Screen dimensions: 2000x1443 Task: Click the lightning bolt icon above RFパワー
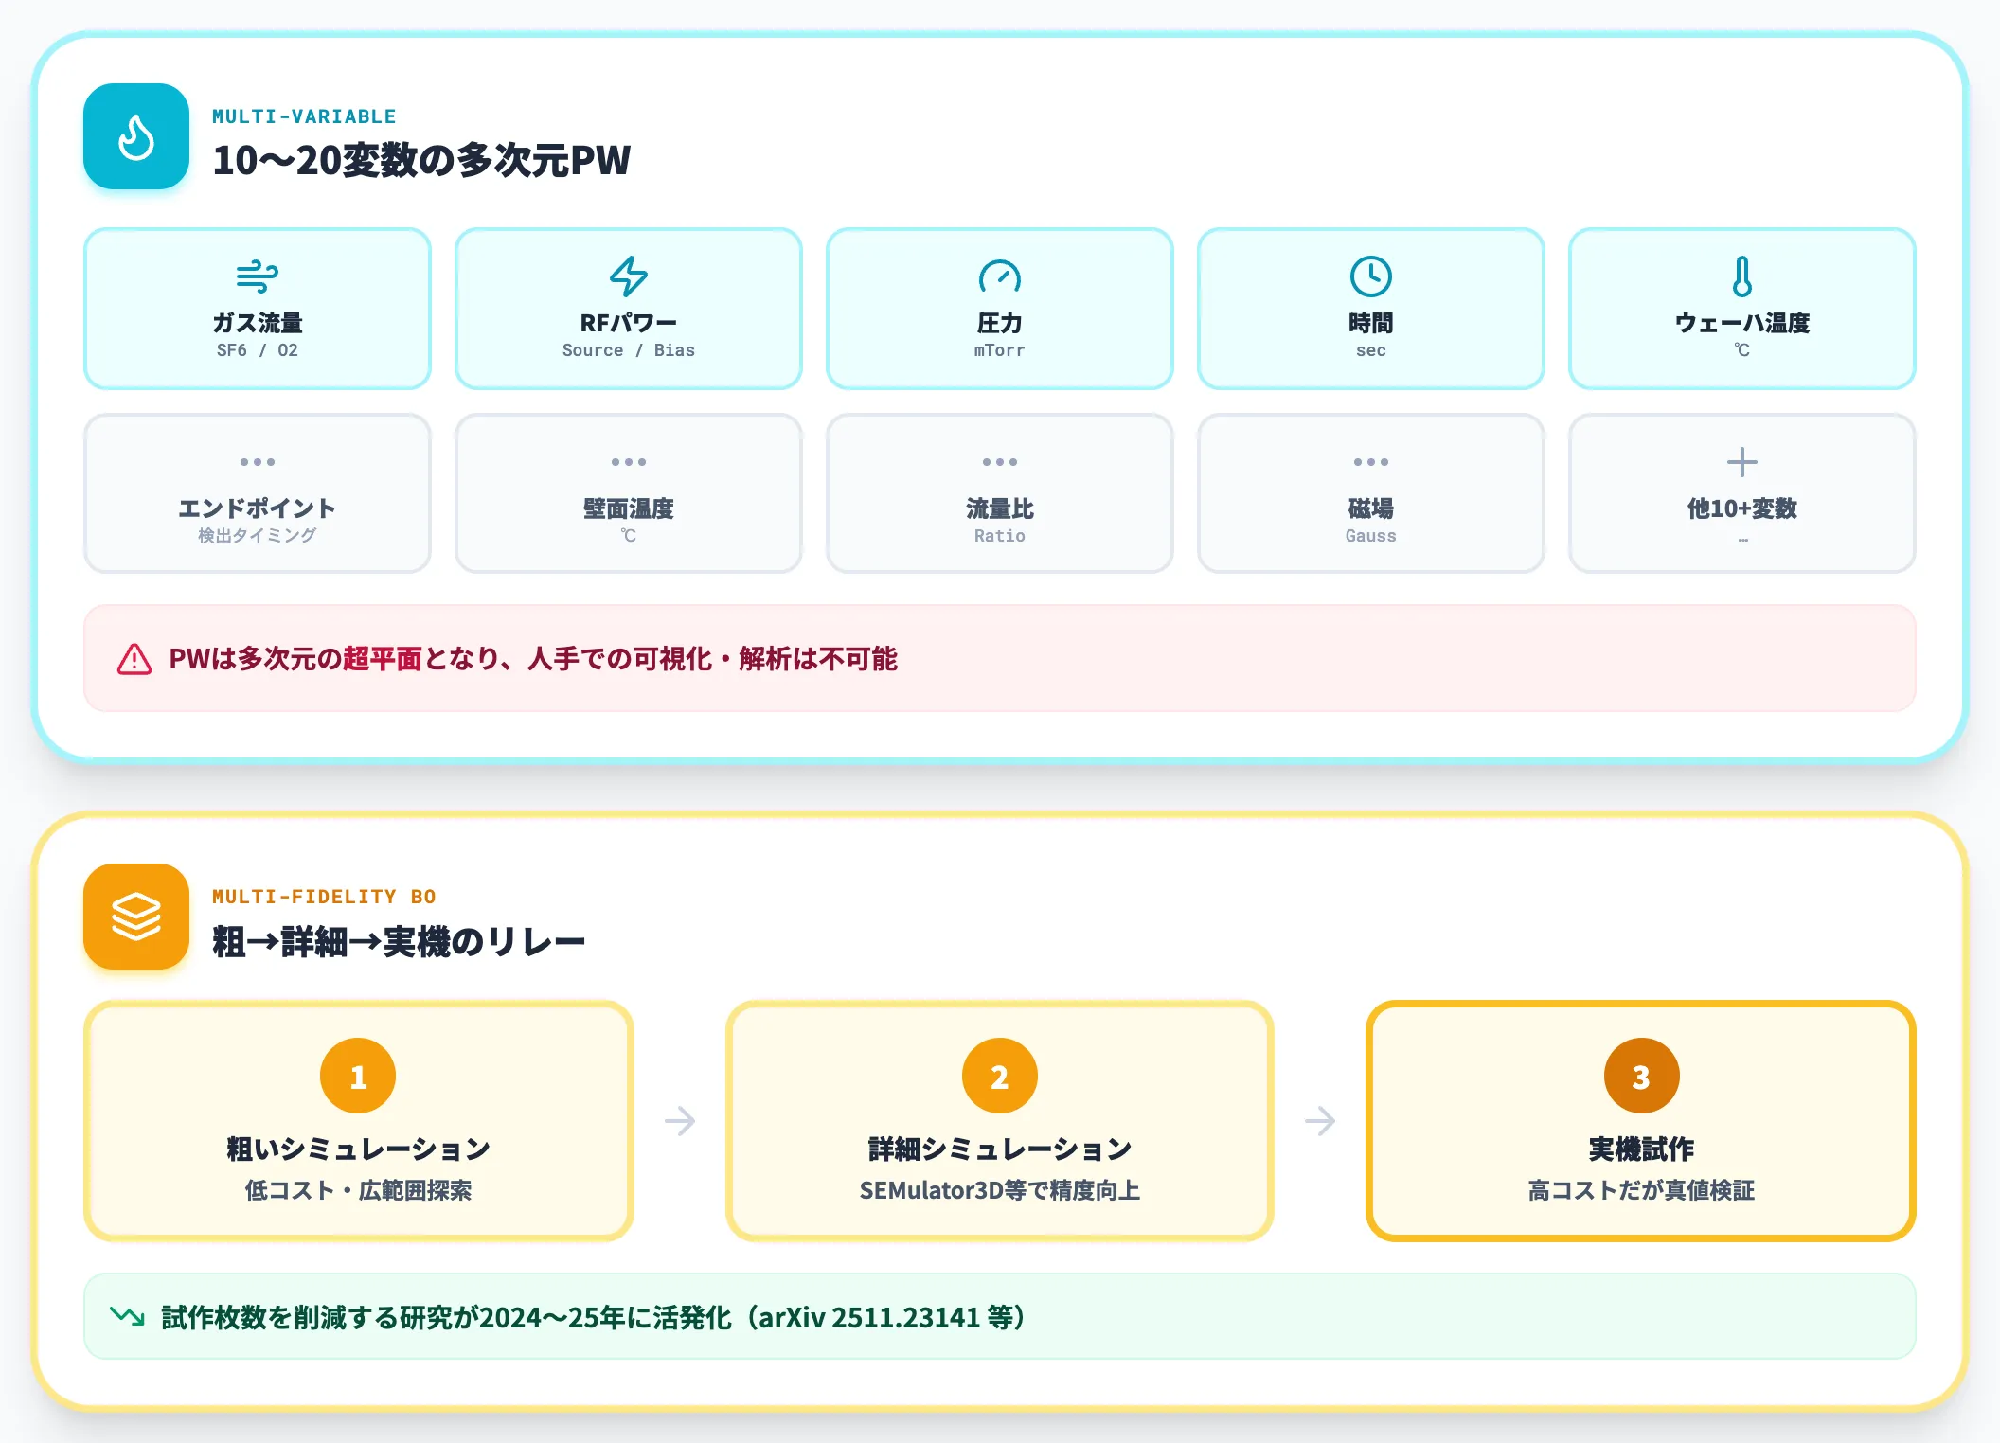(629, 276)
